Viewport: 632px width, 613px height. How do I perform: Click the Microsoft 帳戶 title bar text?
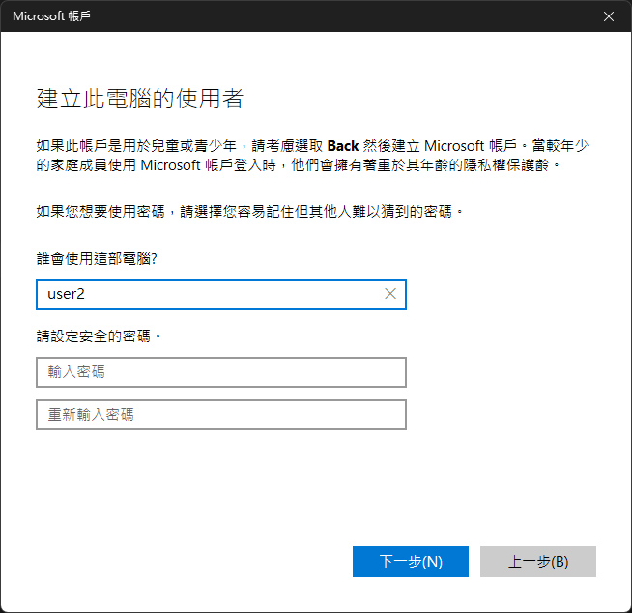point(51,16)
